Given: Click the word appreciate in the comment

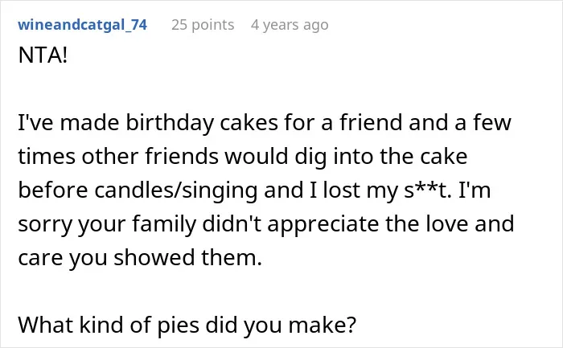Looking at the screenshot, I should [x=323, y=224].
